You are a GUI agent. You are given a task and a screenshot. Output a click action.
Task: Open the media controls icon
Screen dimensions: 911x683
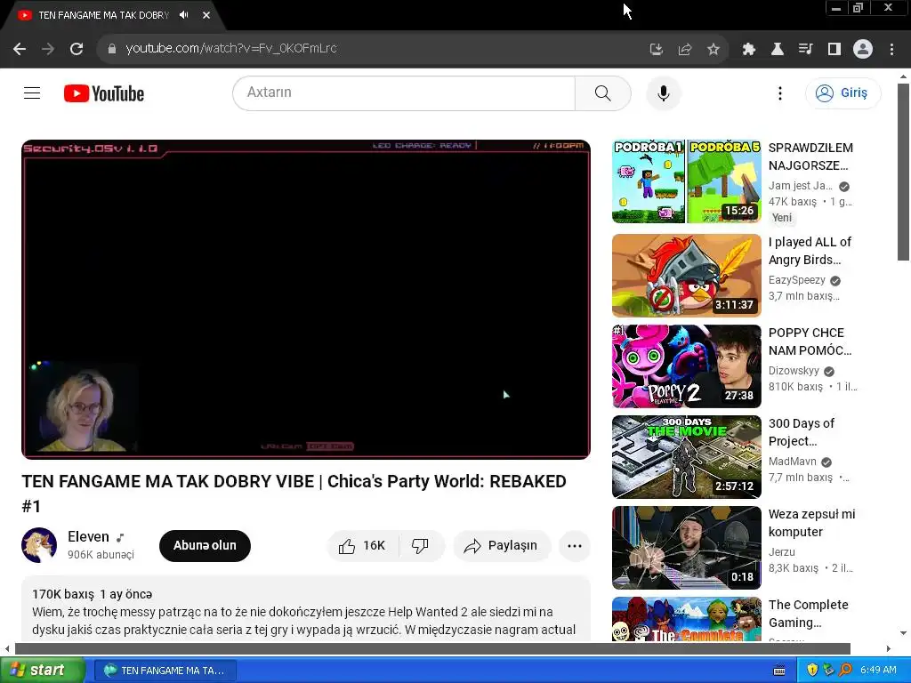coord(806,50)
